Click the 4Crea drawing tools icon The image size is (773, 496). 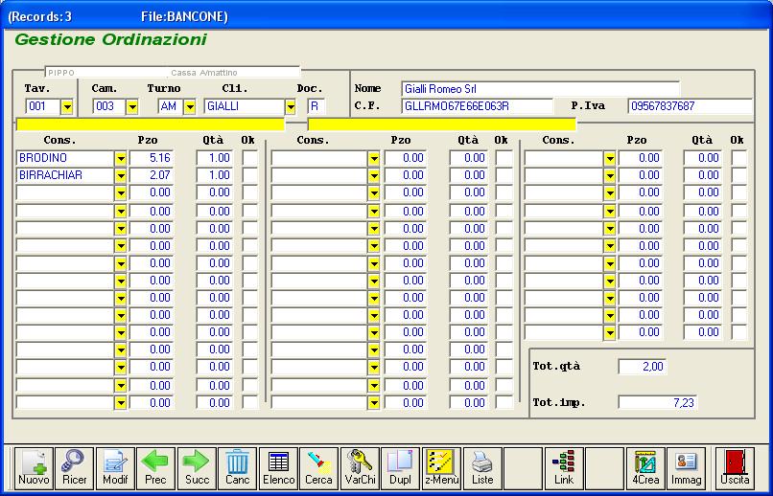[x=645, y=468]
